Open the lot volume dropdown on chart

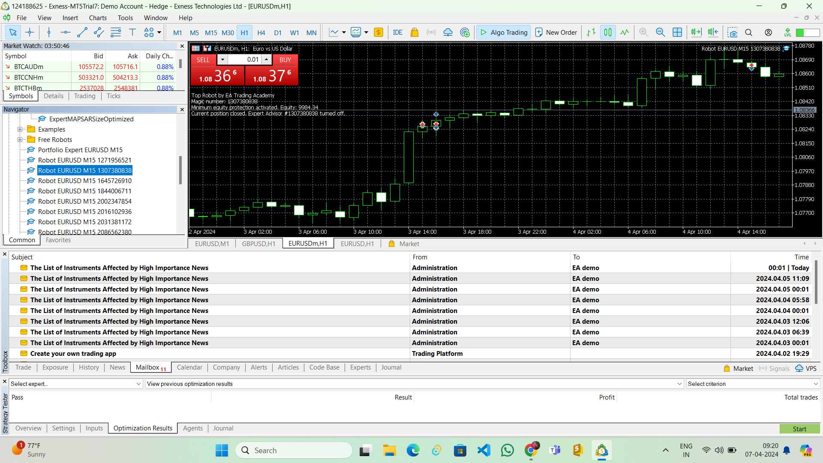222,60
